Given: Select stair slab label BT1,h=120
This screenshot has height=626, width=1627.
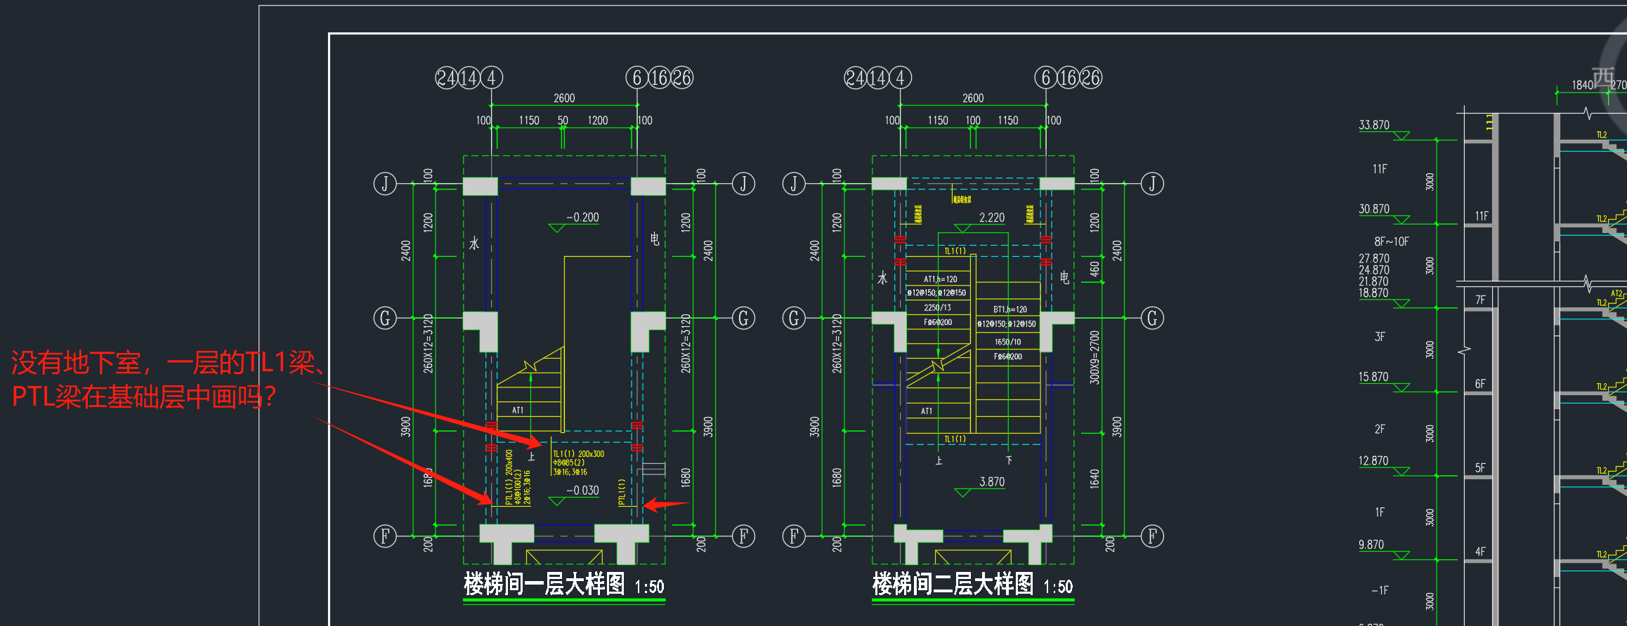Looking at the screenshot, I should click(x=1009, y=309).
